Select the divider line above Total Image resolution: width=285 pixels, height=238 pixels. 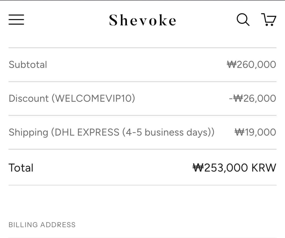(x=142, y=149)
